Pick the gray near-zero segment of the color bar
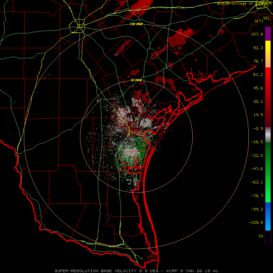 pos(268,135)
